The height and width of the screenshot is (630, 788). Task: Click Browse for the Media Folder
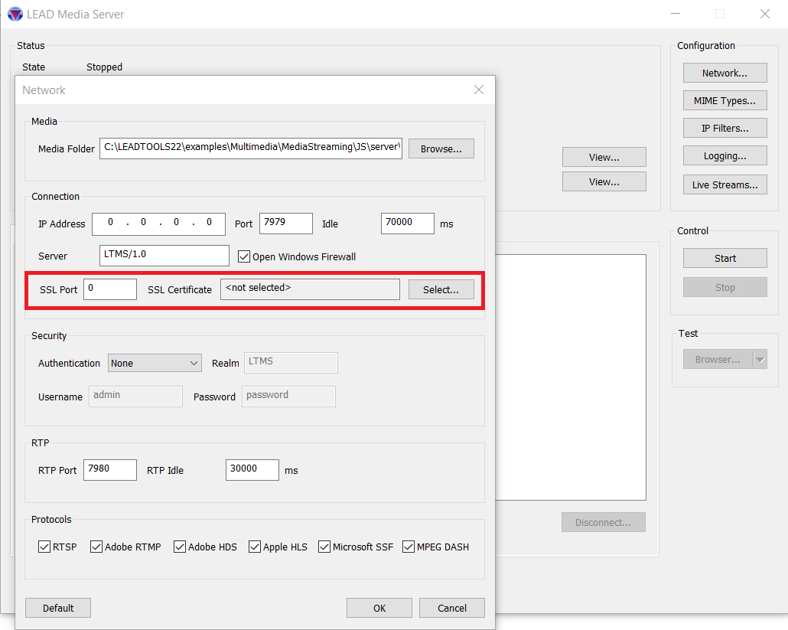[x=441, y=149]
